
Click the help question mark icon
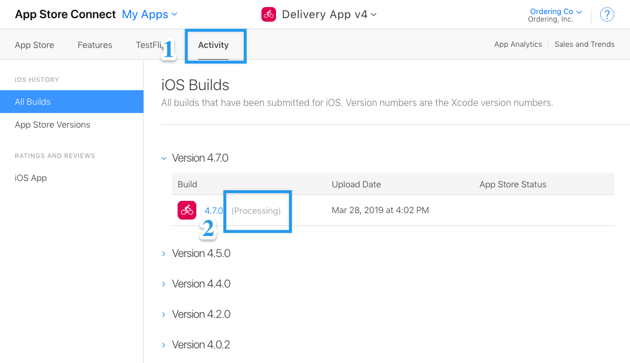[x=607, y=15]
